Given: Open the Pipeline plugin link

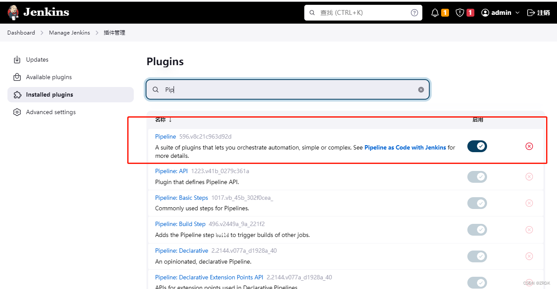Looking at the screenshot, I should [166, 136].
